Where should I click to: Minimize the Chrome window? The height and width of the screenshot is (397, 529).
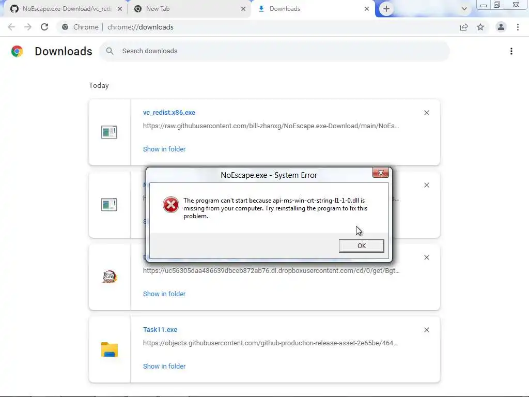(x=483, y=5)
